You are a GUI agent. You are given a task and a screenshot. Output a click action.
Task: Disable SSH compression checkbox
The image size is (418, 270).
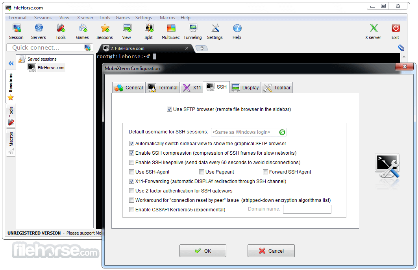pyautogui.click(x=131, y=153)
